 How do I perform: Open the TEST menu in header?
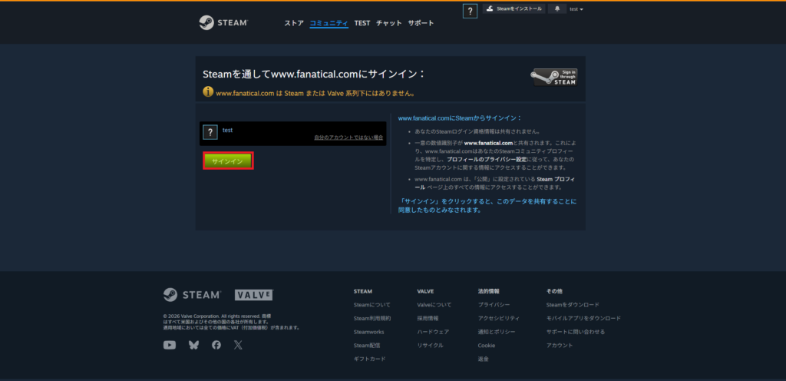[x=362, y=23]
